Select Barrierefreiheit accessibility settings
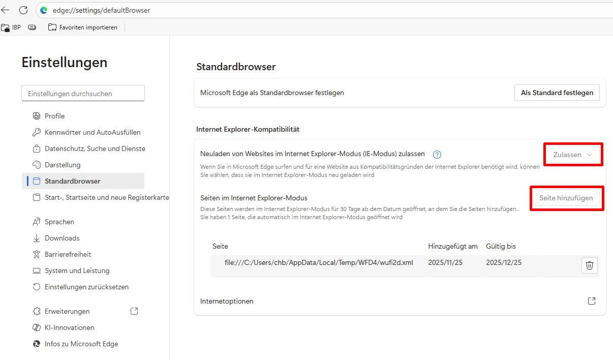This screenshot has height=360, width=613. (68, 254)
